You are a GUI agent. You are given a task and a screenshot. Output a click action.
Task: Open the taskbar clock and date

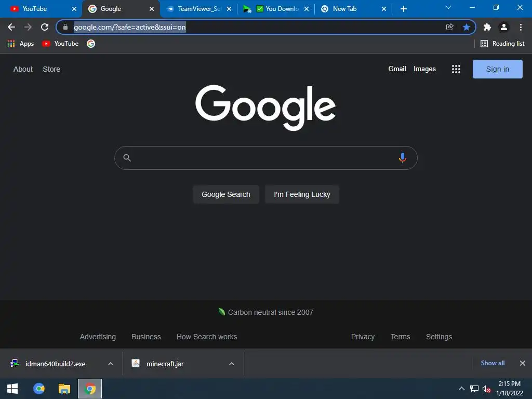[510, 389]
